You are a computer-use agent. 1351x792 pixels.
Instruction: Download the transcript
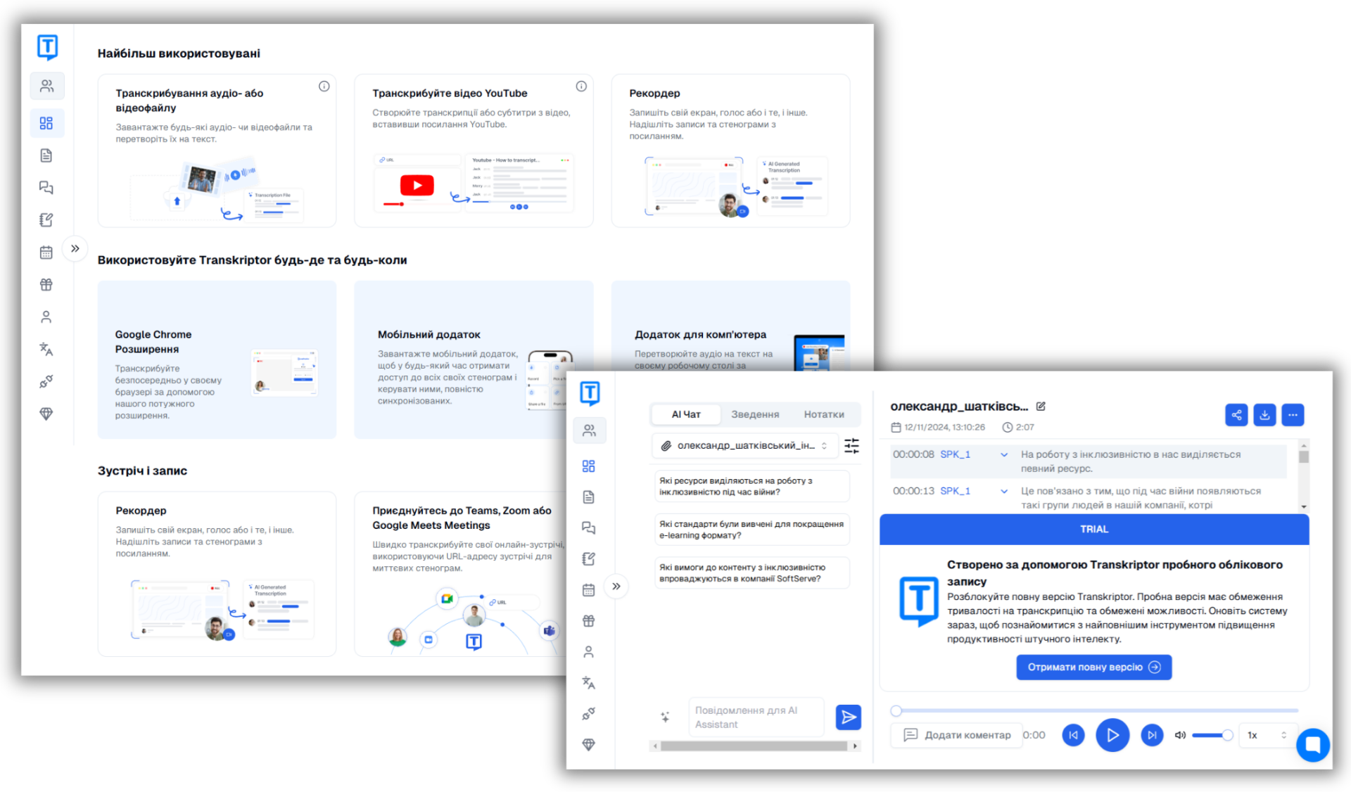[1264, 415]
